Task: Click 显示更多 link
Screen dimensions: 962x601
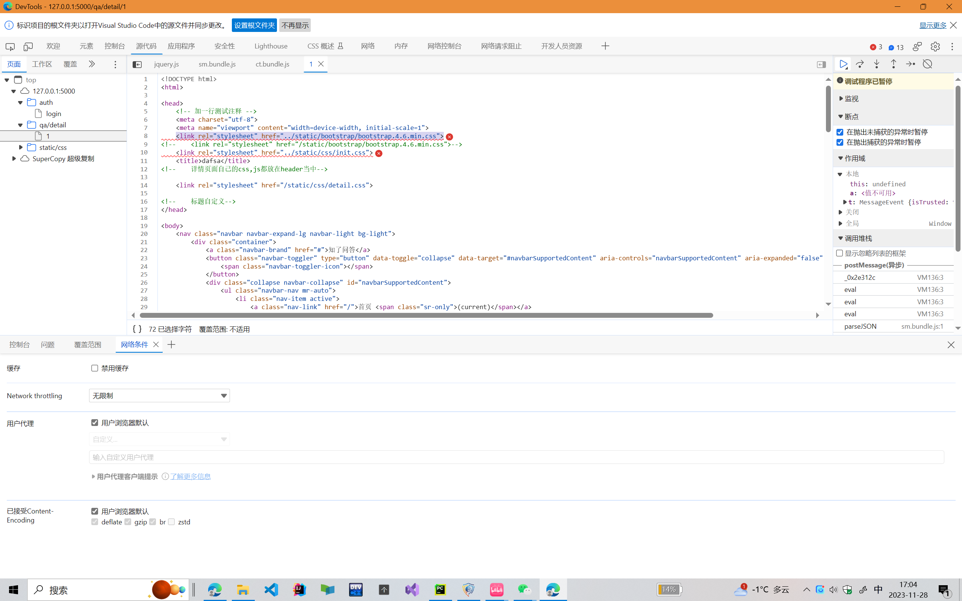Action: [x=933, y=25]
